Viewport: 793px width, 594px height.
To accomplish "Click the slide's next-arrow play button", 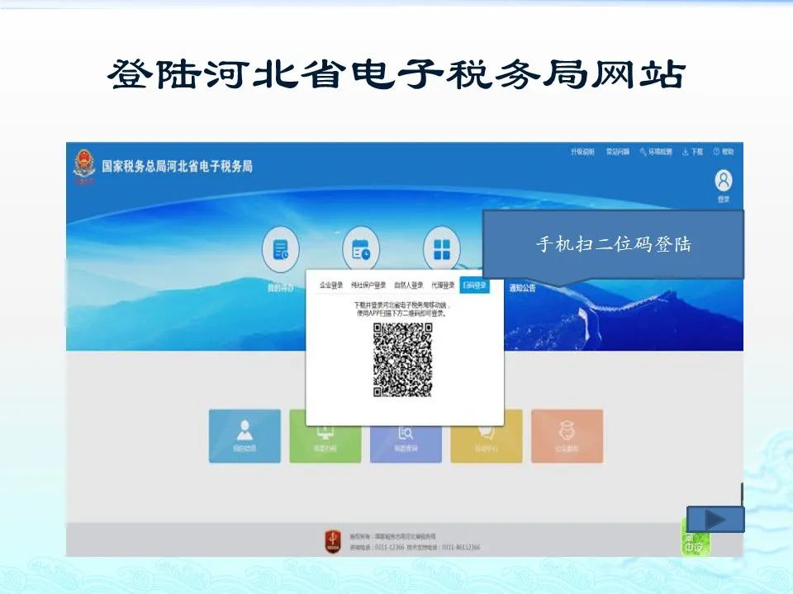I will coord(715,519).
